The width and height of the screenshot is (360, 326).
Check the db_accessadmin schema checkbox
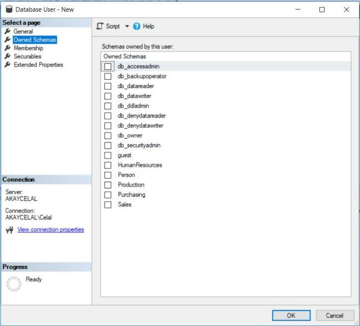pyautogui.click(x=108, y=67)
